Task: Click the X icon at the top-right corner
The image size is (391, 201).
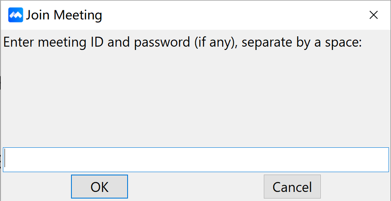Action: pos(373,15)
